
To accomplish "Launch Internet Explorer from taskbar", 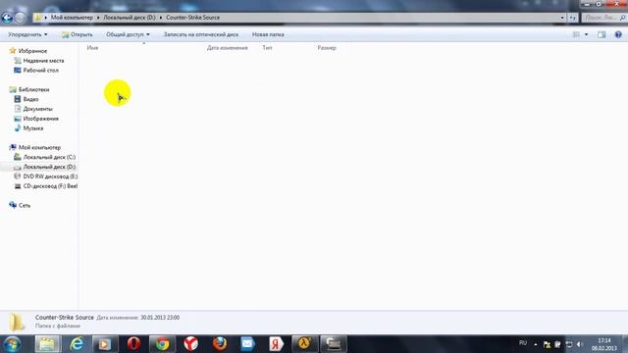I will pos(77,344).
